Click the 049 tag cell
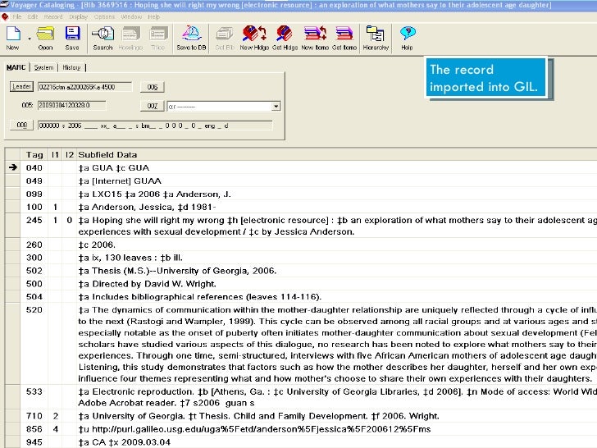The height and width of the screenshot is (448, 597). pyautogui.click(x=34, y=181)
